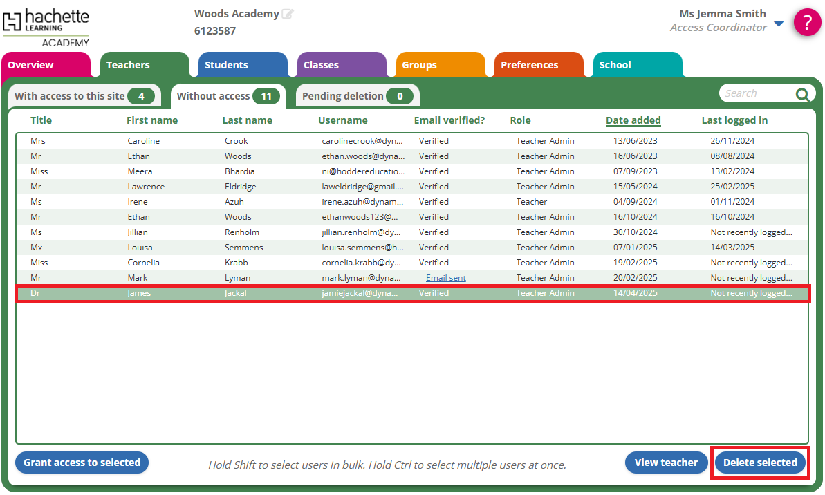Click into the Search input field
This screenshot has width=825, height=495.
click(757, 93)
